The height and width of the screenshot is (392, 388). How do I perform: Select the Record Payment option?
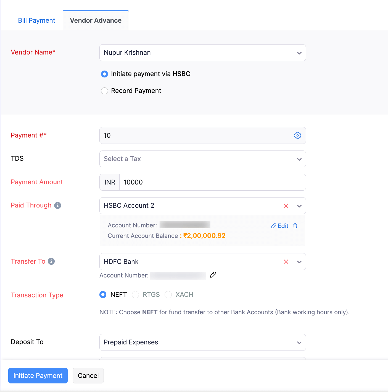pyautogui.click(x=104, y=91)
